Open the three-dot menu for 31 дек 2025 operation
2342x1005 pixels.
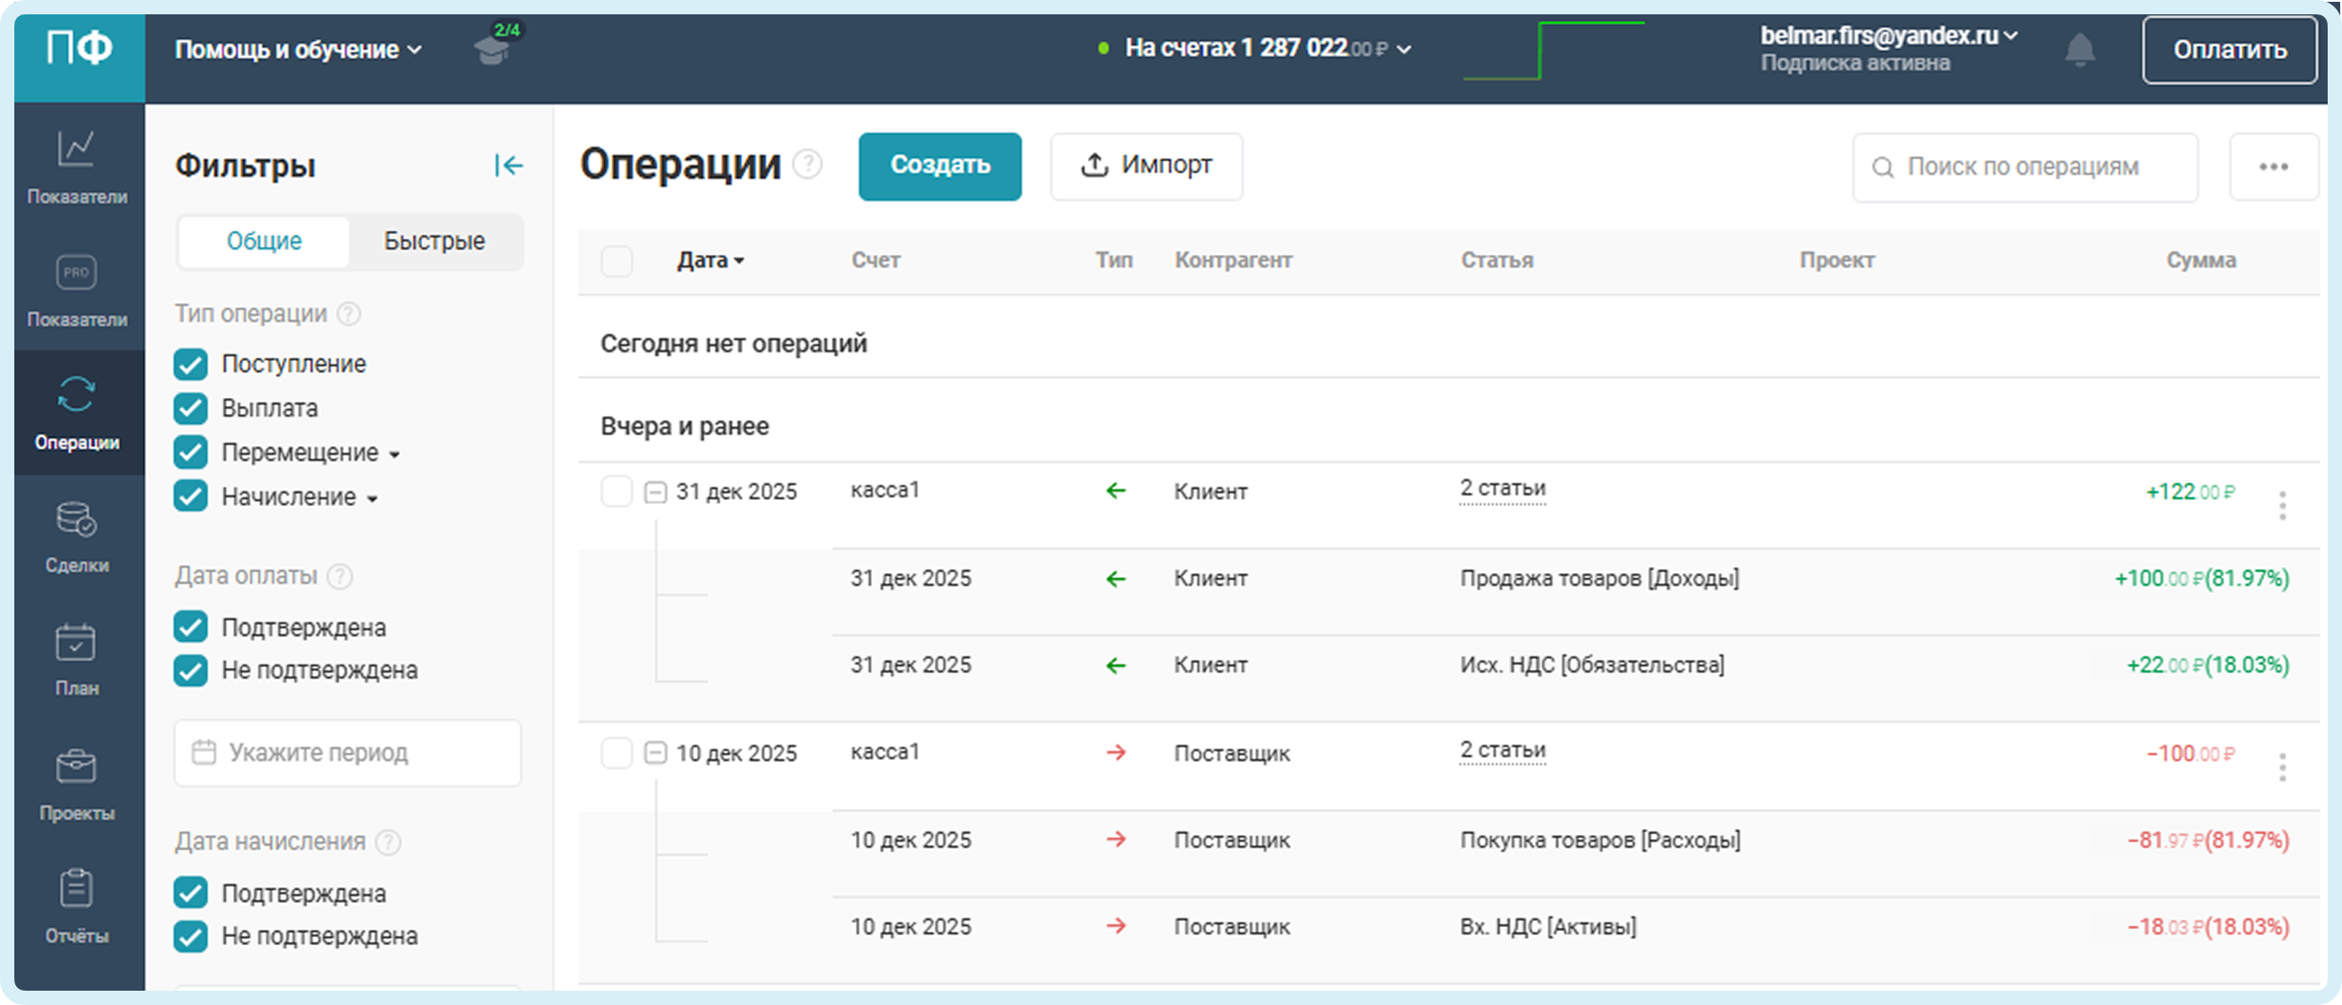pyautogui.click(x=2282, y=505)
